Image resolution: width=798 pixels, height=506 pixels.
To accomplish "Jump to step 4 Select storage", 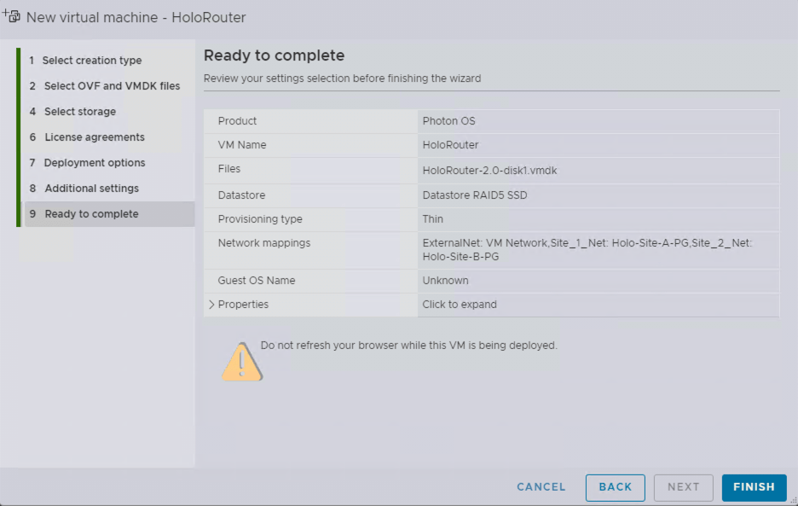I will point(80,112).
